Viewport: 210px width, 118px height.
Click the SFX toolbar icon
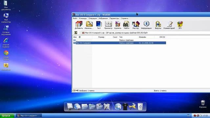(180, 25)
